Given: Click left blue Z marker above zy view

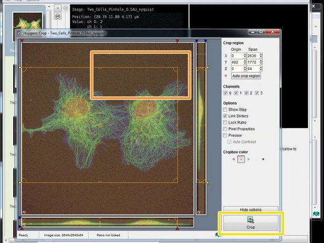Looking at the screenshot, I should [196, 41].
